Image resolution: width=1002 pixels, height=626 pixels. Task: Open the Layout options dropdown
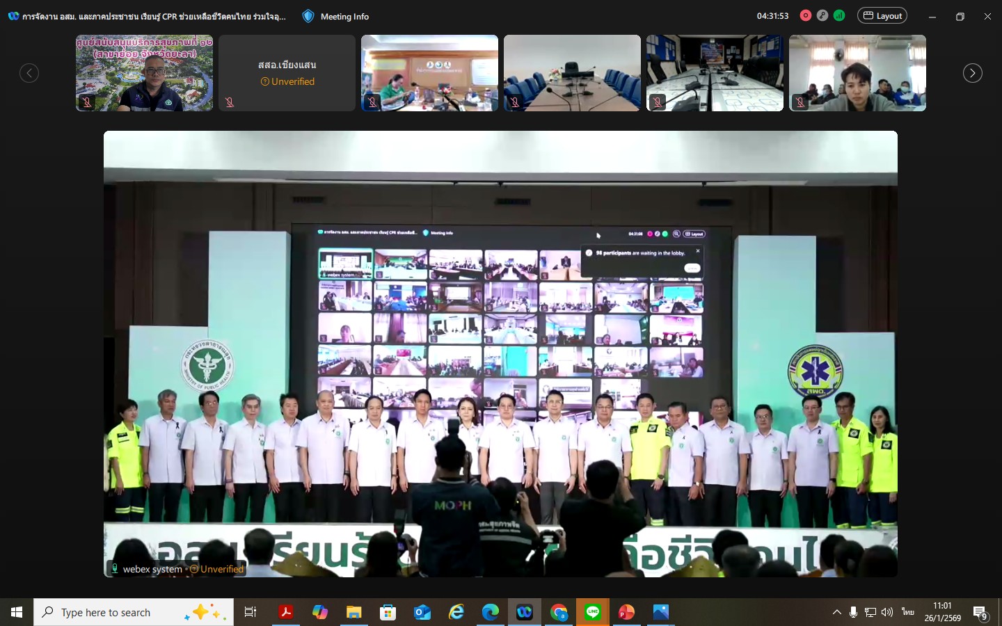pos(882,15)
